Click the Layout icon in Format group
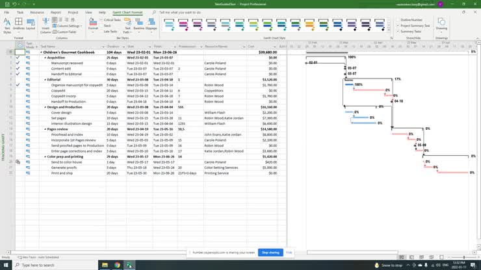The width and height of the screenshot is (481, 270). coord(31,26)
